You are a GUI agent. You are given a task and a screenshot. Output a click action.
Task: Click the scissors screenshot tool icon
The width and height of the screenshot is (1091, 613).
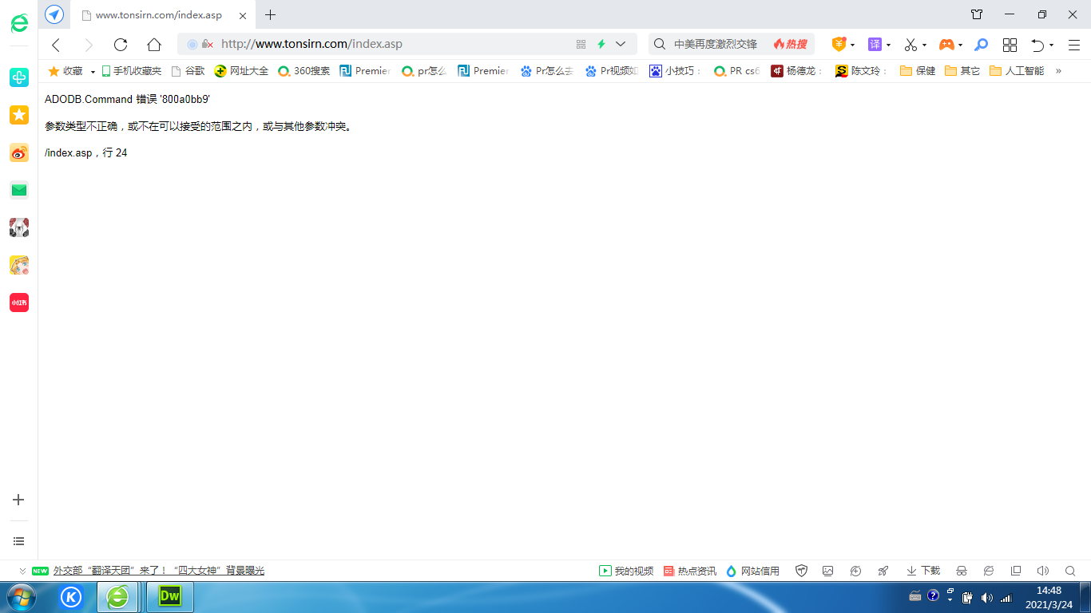910,45
